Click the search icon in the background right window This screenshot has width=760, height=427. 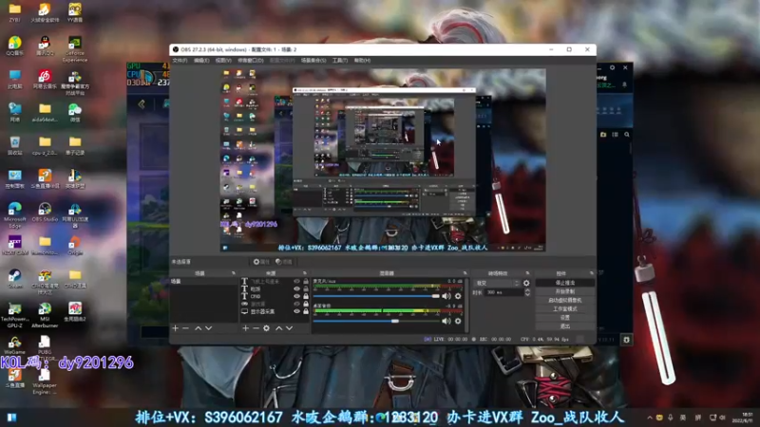pyautogui.click(x=627, y=135)
